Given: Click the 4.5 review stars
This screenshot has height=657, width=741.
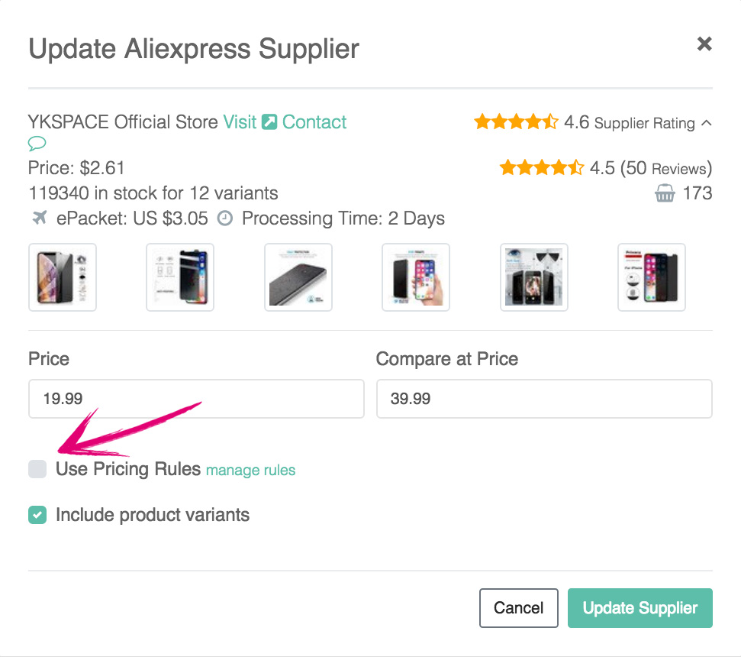Looking at the screenshot, I should (541, 168).
